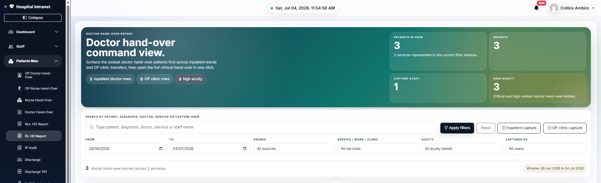This screenshot has height=183, width=601.
Task: Click the To date field 04/07/2026
Action: coord(210,149)
